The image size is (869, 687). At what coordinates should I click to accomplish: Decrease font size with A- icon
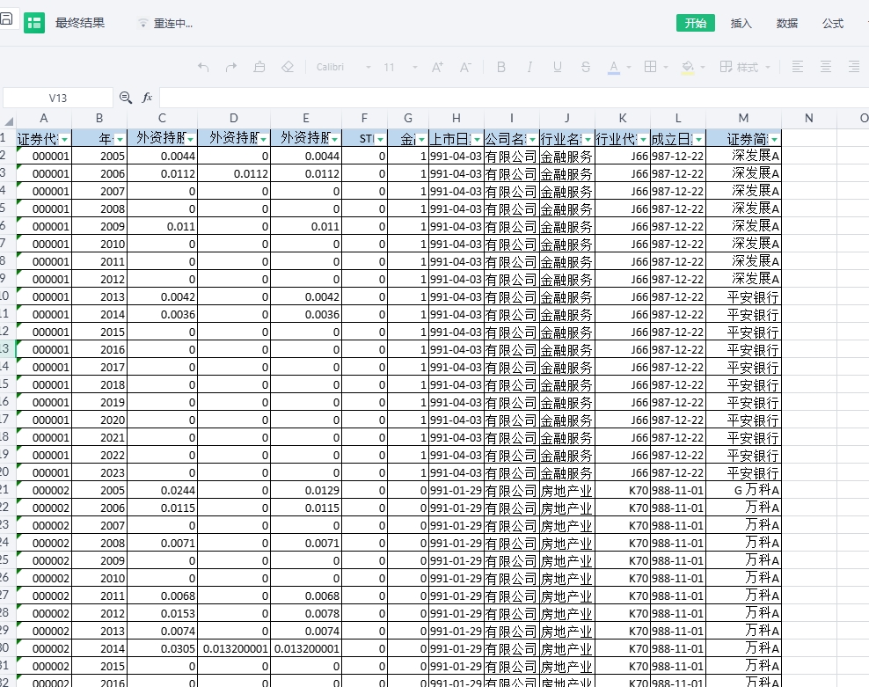click(x=465, y=67)
